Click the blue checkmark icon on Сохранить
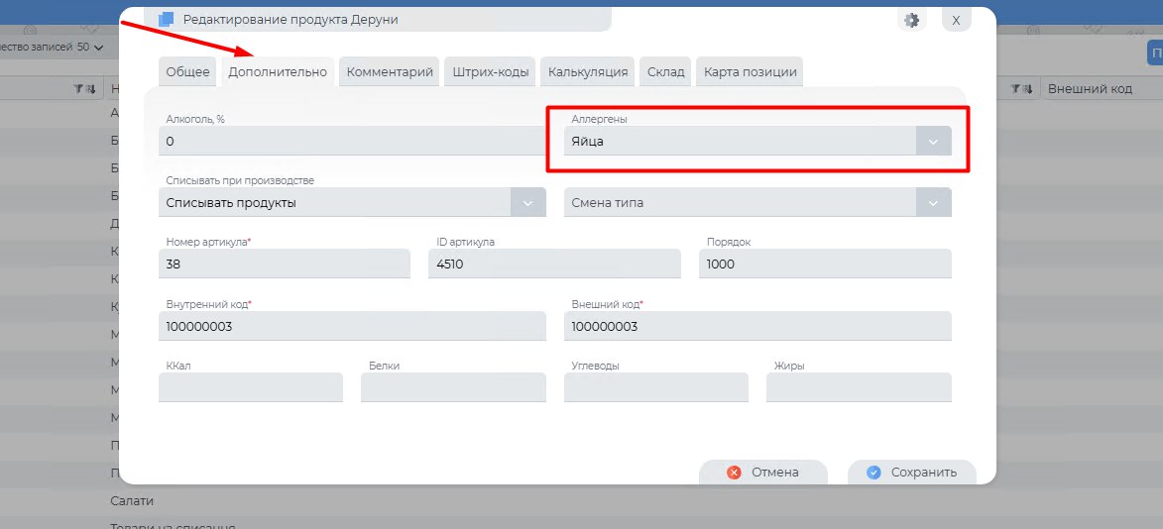 (873, 473)
